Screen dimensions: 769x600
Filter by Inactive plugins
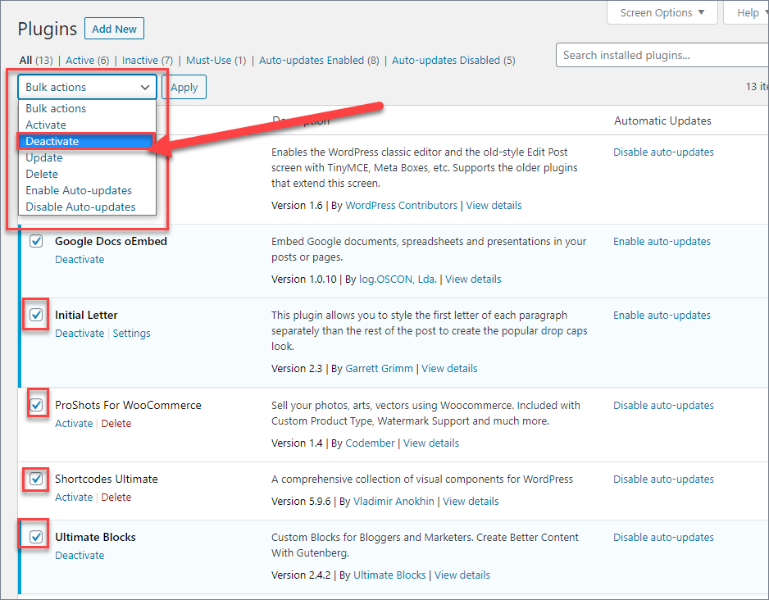(148, 61)
